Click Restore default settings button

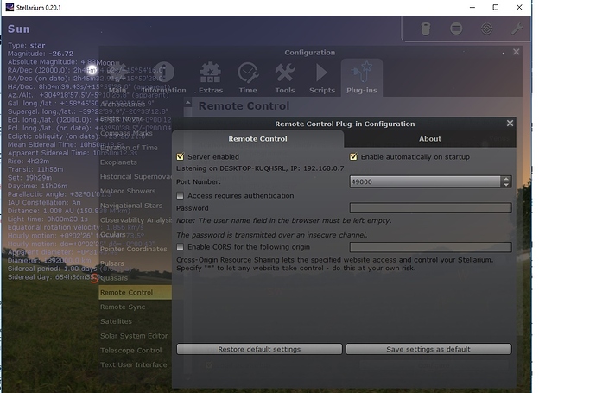(x=259, y=349)
